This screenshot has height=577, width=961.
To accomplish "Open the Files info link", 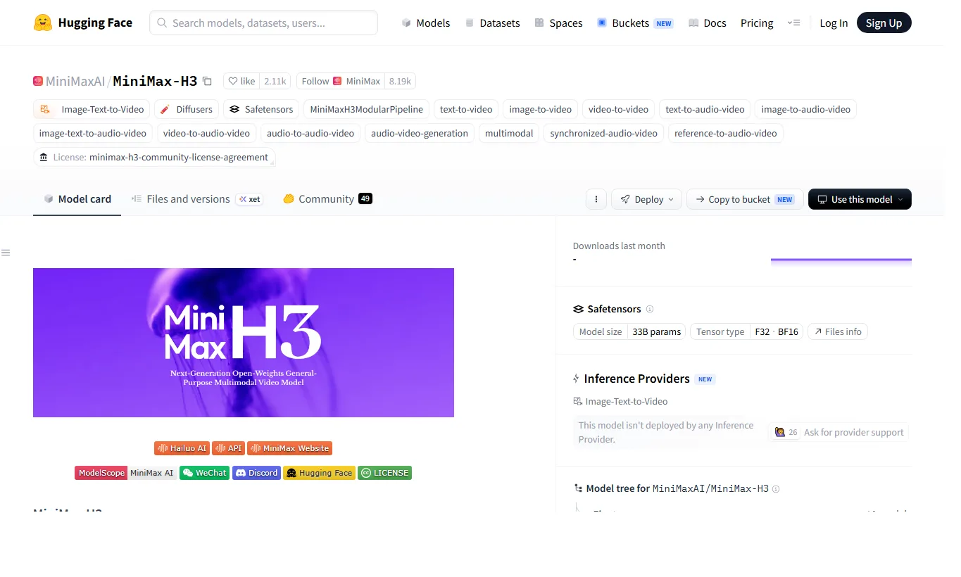I will [x=838, y=331].
